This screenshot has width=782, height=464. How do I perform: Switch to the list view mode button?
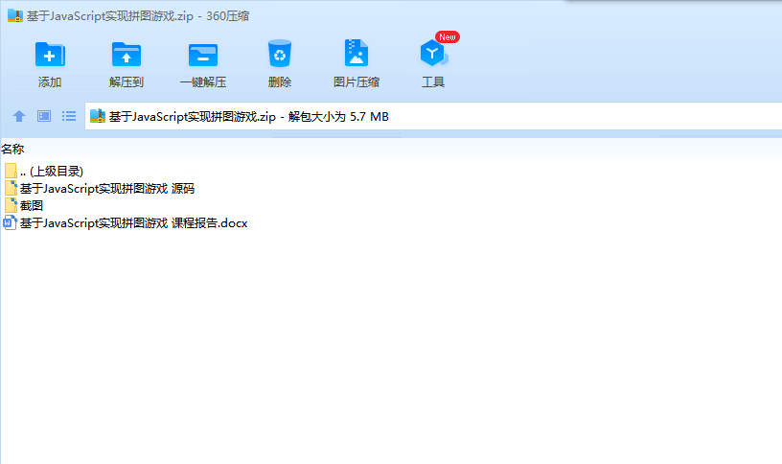tap(69, 116)
